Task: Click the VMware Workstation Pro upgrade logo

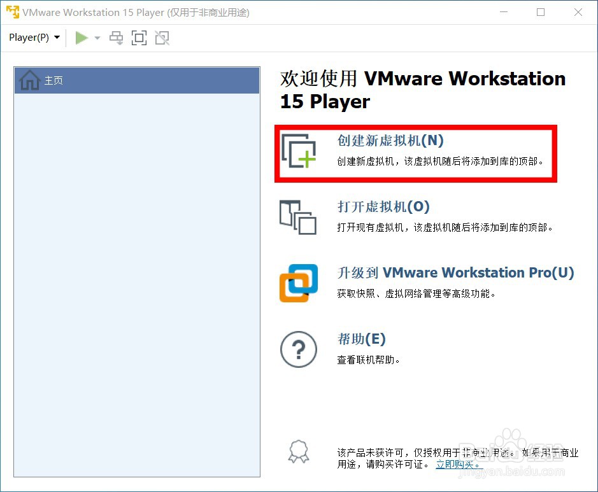Action: [x=299, y=283]
